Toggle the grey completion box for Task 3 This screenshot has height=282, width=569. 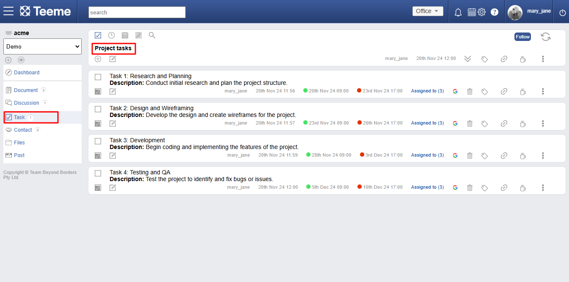(x=98, y=155)
